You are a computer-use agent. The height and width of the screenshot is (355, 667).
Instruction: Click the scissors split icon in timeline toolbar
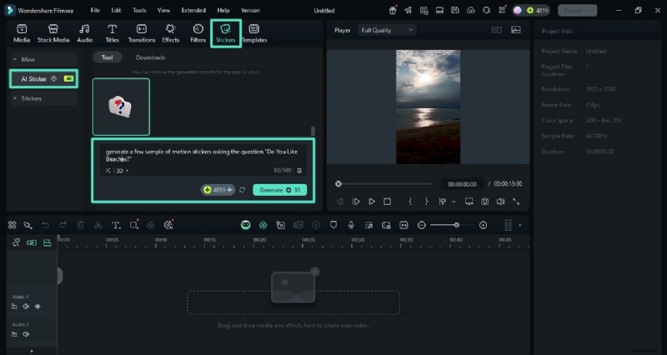[x=98, y=225]
